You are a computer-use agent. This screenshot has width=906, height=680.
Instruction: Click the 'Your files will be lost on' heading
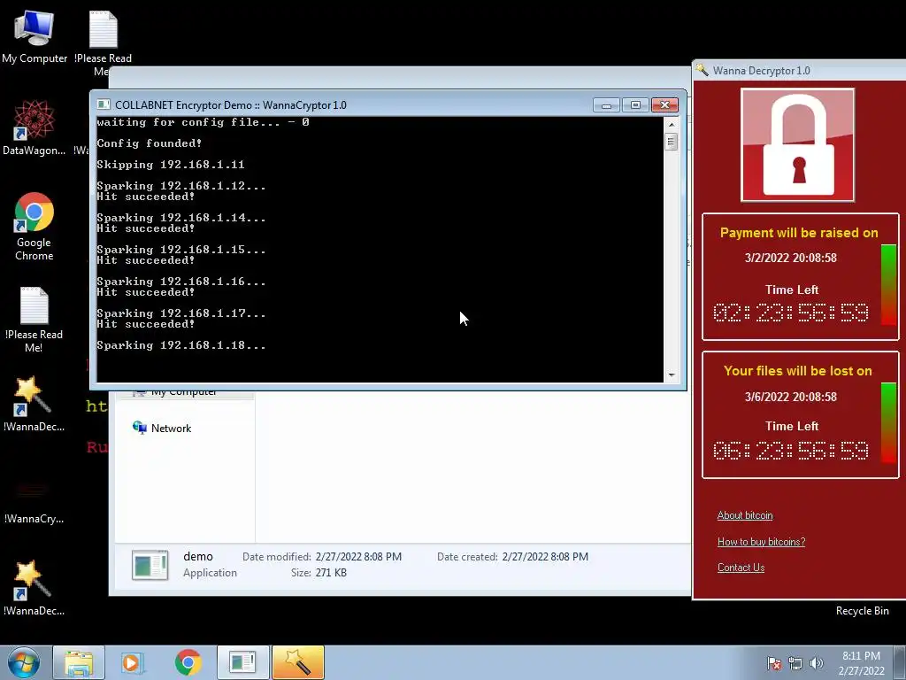pos(797,371)
